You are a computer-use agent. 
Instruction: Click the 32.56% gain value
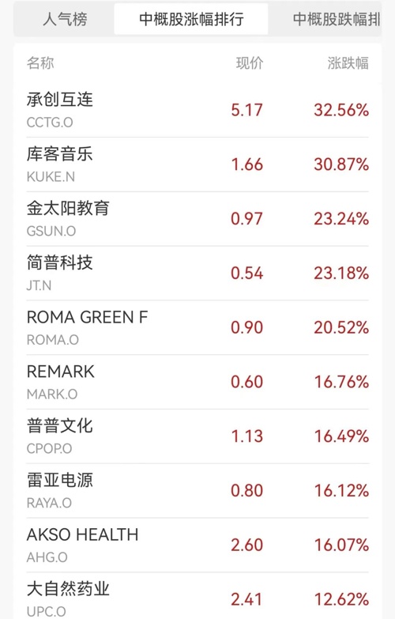(x=341, y=110)
